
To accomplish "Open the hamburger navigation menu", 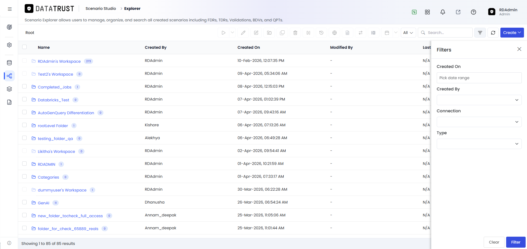I will tap(10, 9).
